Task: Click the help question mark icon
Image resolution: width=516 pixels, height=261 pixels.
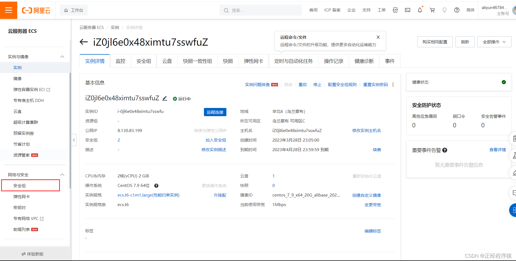Action: 457,10
